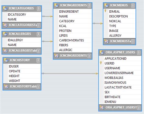Click the ICNCALLERGIES table icon

pos(5,34)
